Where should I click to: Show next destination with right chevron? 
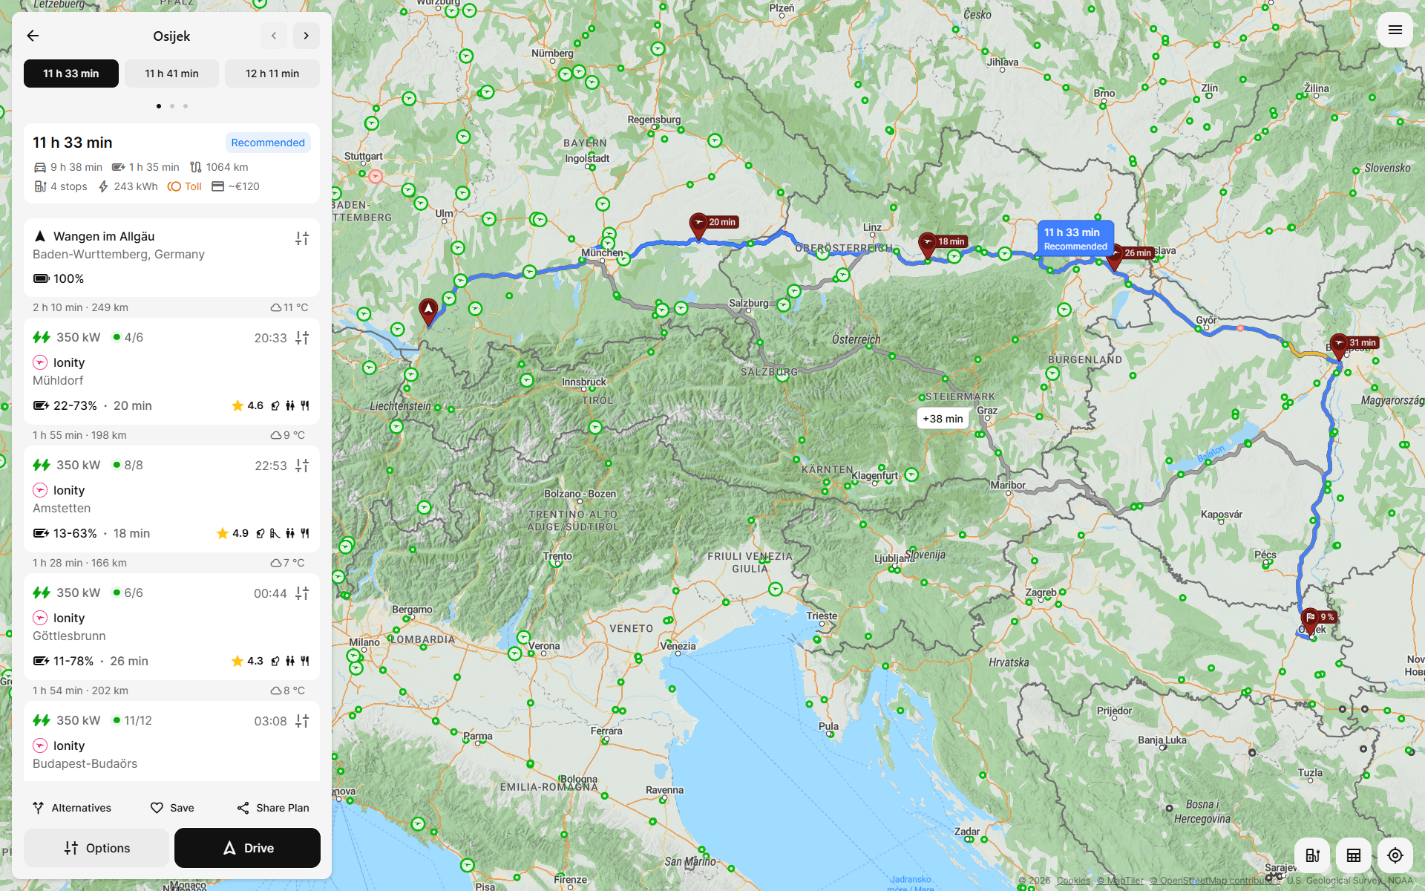pos(306,36)
